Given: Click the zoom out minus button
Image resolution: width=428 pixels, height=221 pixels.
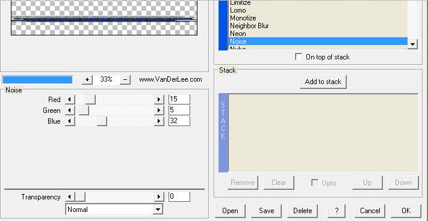Looking at the screenshot, I should (125, 80).
